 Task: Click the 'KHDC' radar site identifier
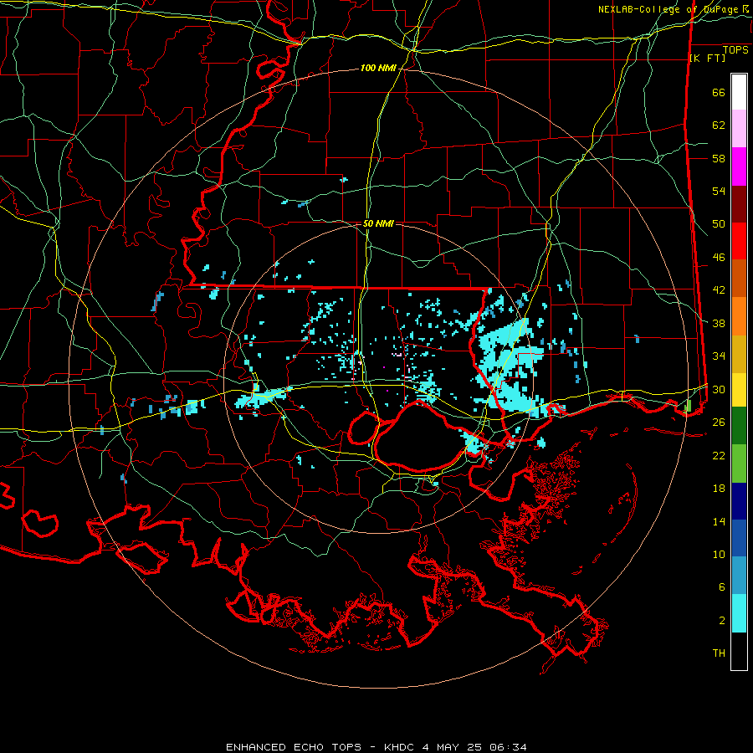point(399,747)
